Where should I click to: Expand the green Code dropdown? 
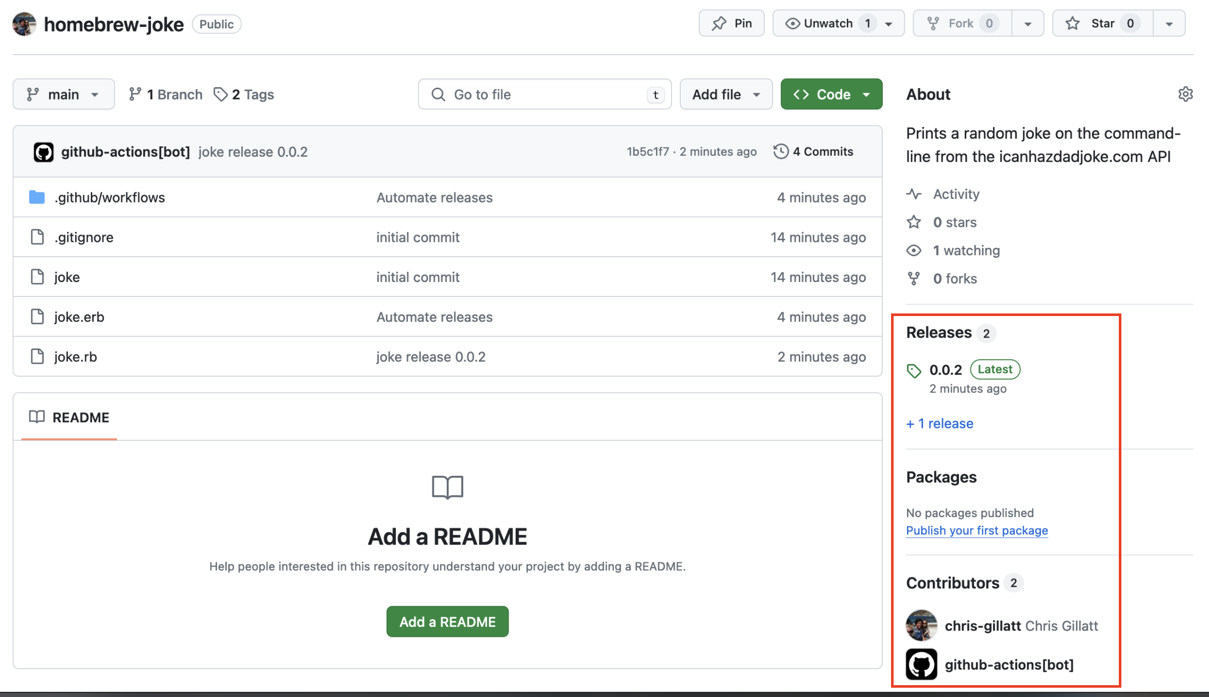(x=831, y=94)
